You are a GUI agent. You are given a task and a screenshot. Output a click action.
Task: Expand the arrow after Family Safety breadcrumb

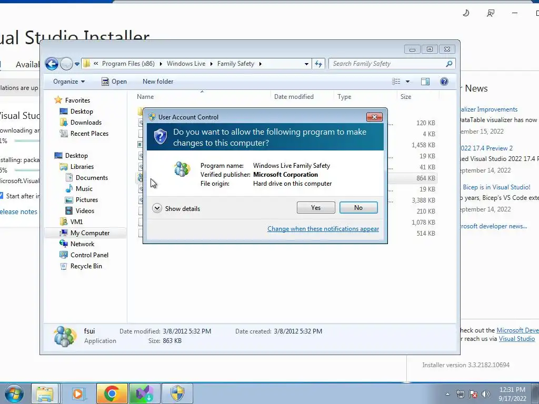click(x=261, y=64)
